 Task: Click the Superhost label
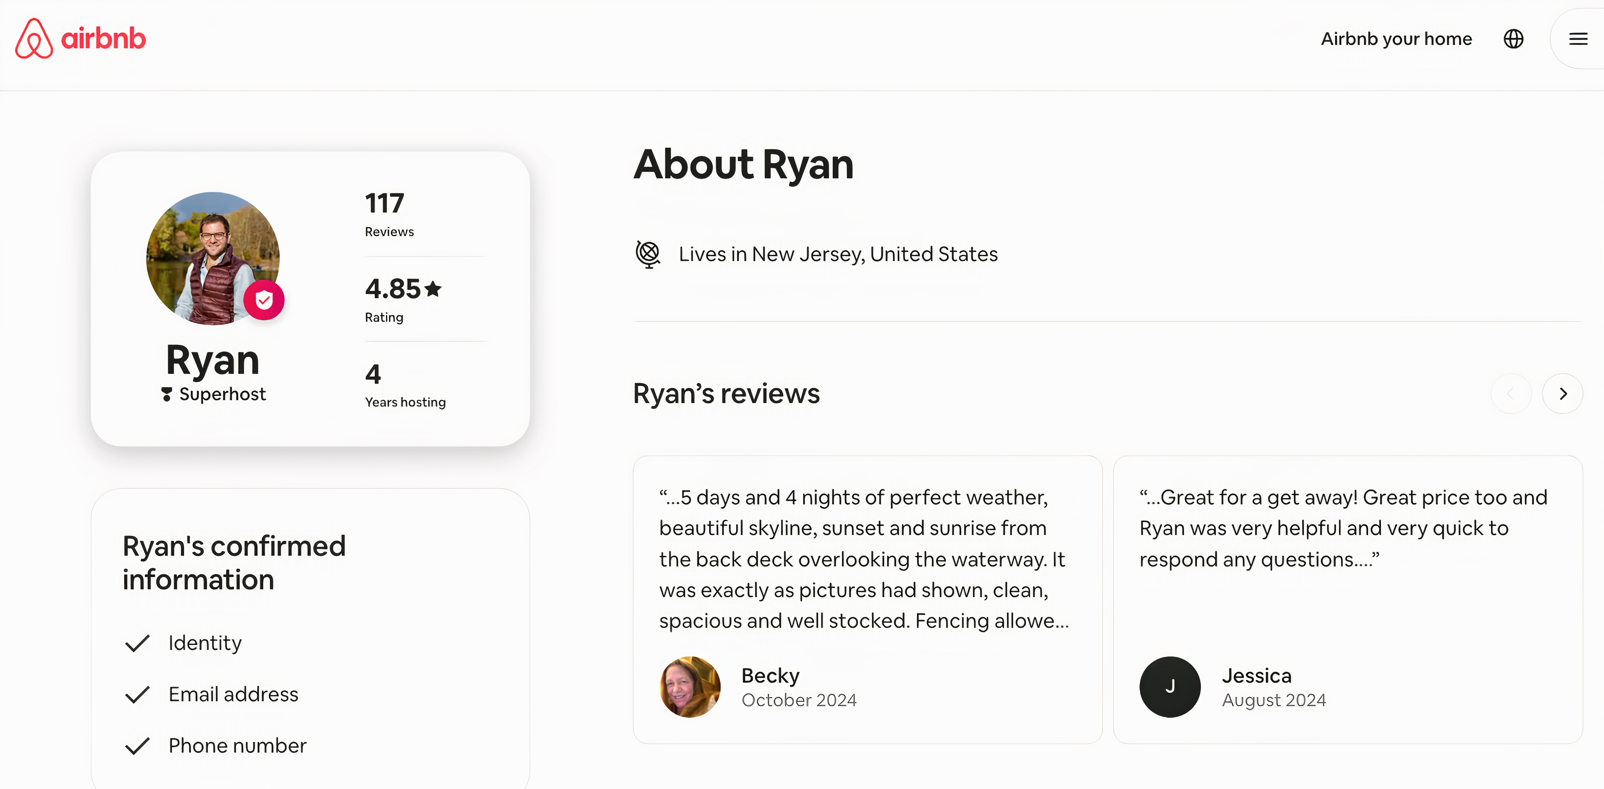(x=222, y=394)
